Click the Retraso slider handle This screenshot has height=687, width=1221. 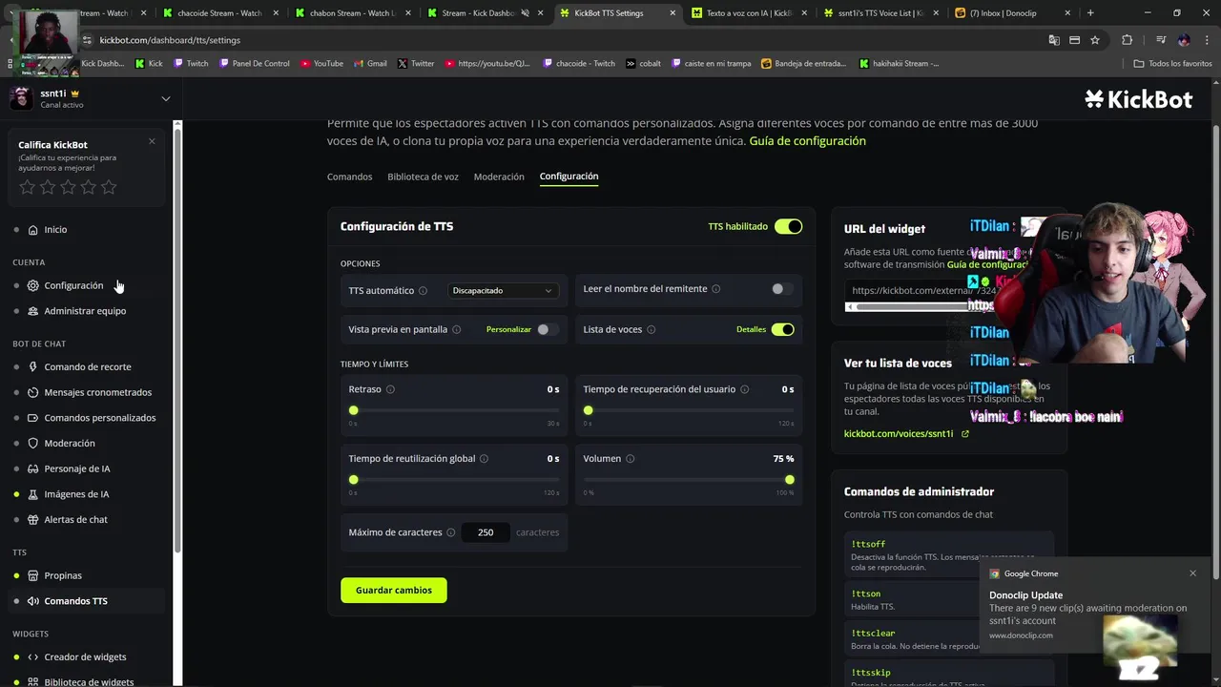[353, 410]
